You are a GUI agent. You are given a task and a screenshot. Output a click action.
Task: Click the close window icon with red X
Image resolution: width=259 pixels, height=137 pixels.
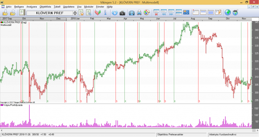156,13
